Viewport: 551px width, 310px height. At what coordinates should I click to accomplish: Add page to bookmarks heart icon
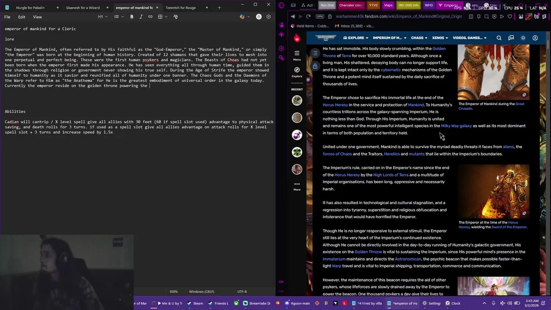click(x=510, y=16)
